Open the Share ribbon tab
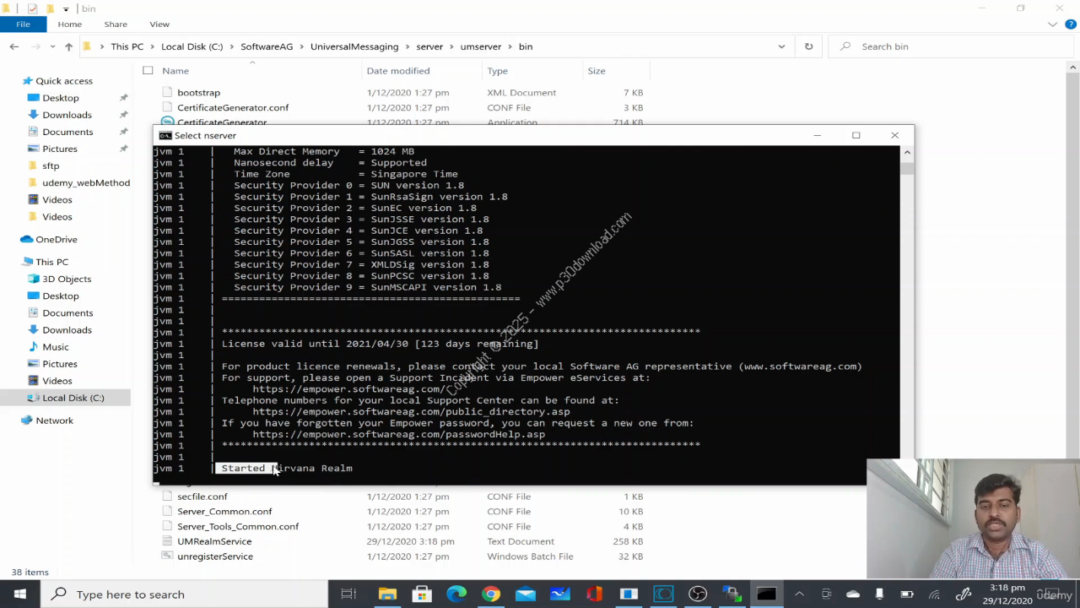The width and height of the screenshot is (1080, 608). pos(116,24)
